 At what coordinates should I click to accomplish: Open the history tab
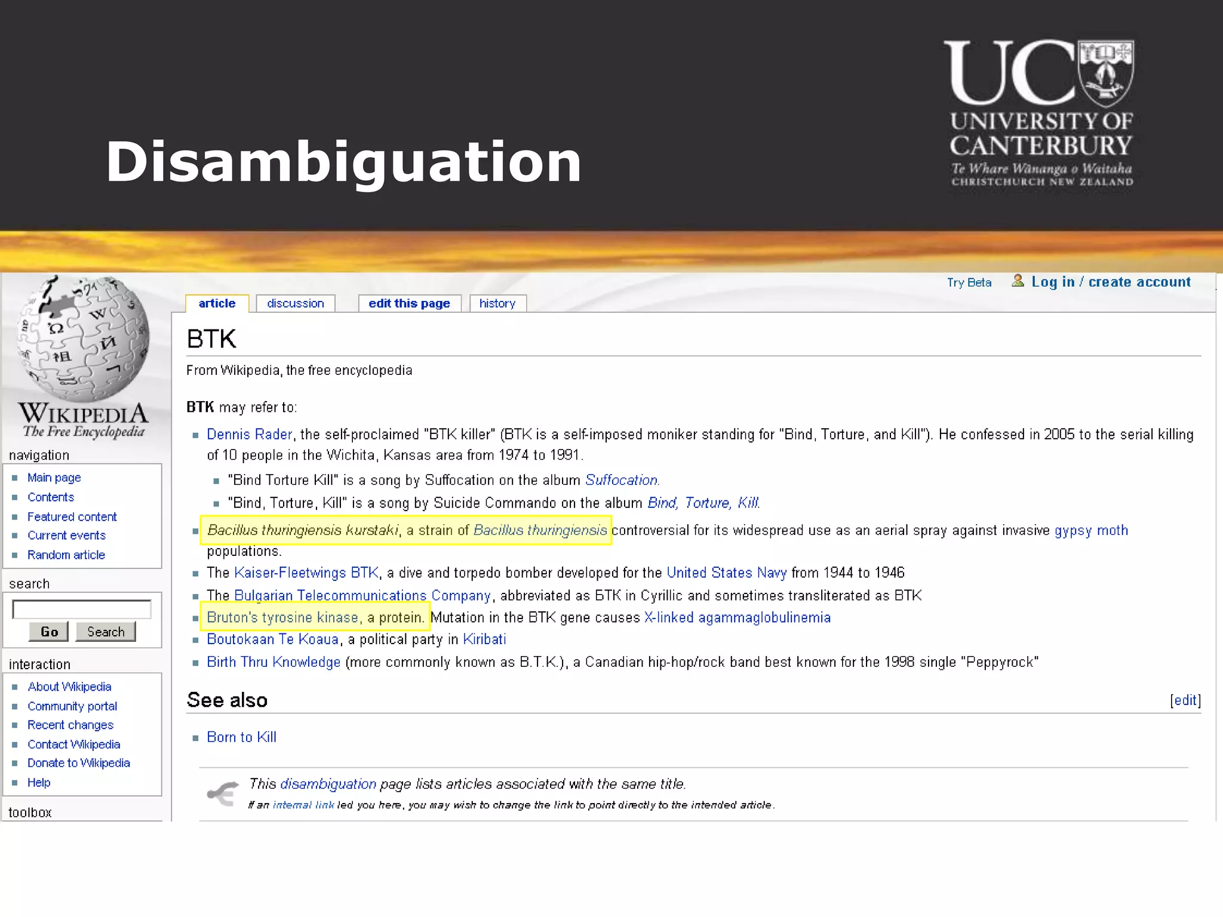tap(497, 303)
